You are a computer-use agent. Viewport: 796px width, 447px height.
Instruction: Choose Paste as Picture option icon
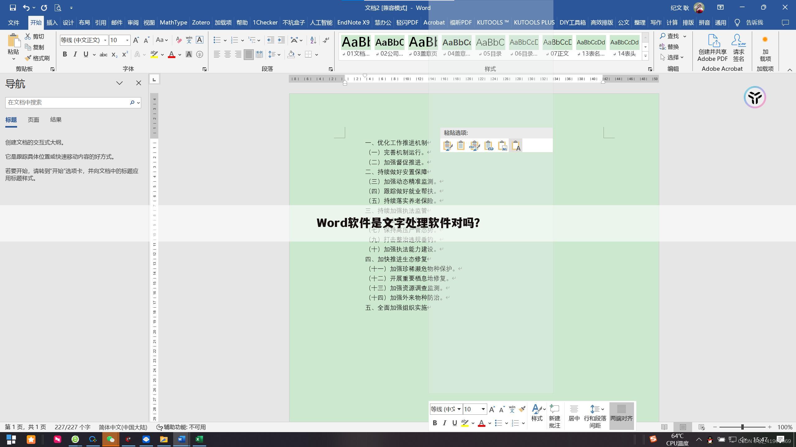(502, 146)
